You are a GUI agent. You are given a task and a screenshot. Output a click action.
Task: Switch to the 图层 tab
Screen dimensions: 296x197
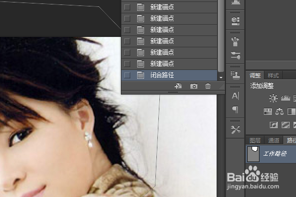tap(255, 140)
